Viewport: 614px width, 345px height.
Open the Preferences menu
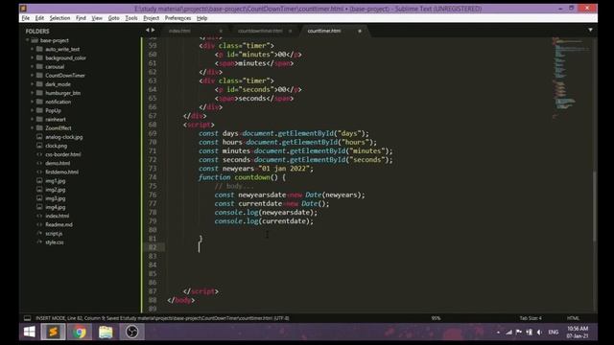point(177,18)
